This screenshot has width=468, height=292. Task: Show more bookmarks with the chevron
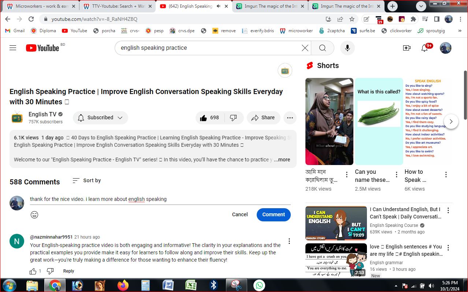pyautogui.click(x=460, y=31)
